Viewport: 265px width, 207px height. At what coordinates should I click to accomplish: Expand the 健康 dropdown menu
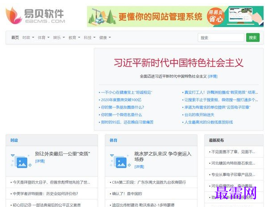105,37
